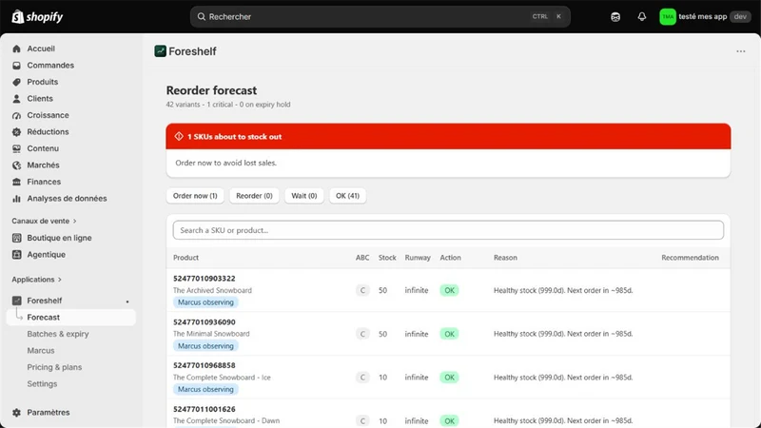
Task: Click the Product column header
Action: (185, 258)
